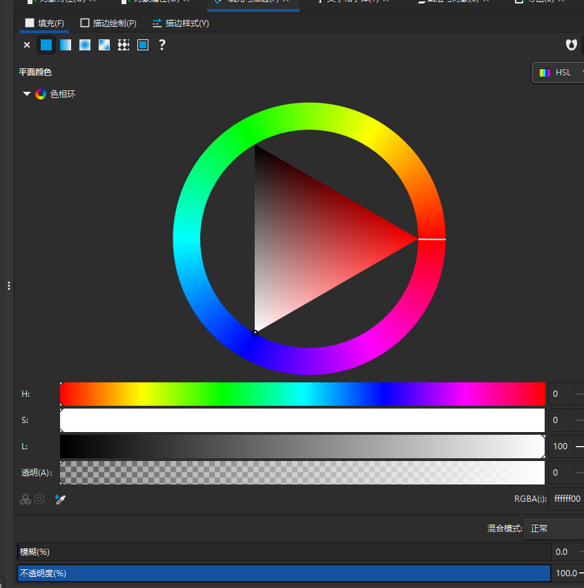Click the 平面颜色 label
This screenshot has height=588, width=584.
point(35,72)
